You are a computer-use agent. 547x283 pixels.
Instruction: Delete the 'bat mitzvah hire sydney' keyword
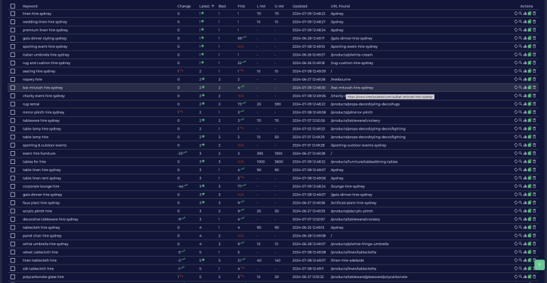click(x=534, y=88)
